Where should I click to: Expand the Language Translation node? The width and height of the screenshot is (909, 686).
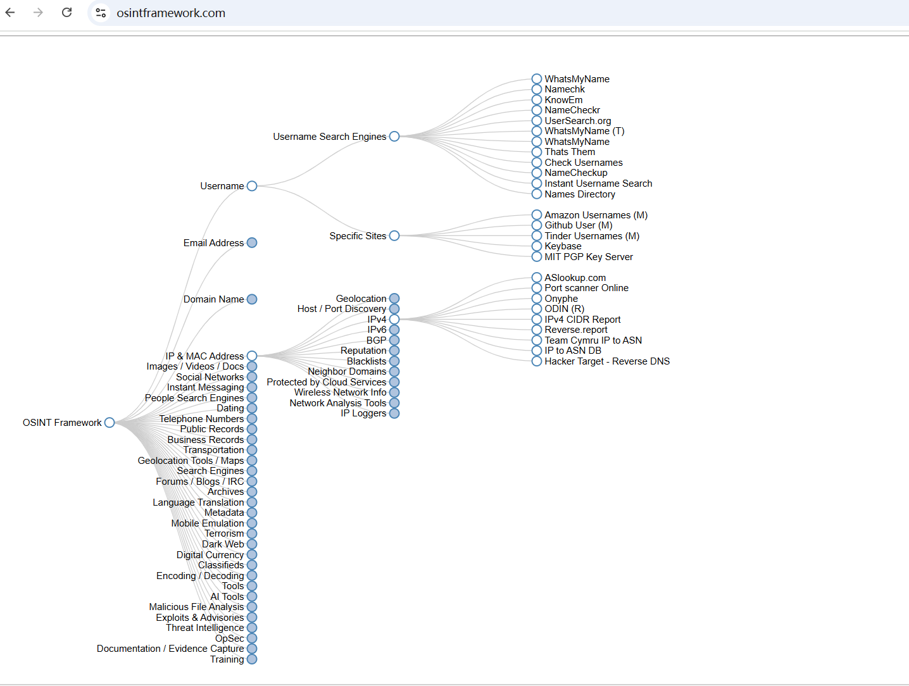click(252, 502)
